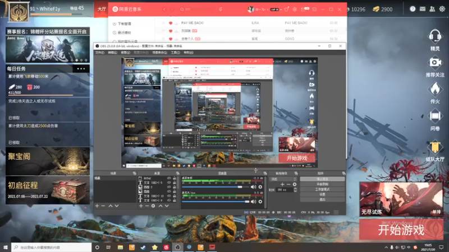The height and width of the screenshot is (252, 449).
Task: Open the 精灵 headset icon in game
Action: pos(435,36)
